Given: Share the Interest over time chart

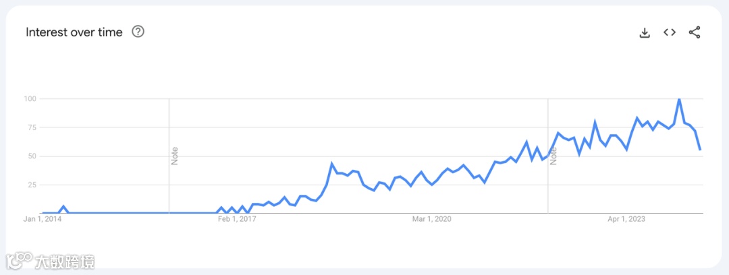Looking at the screenshot, I should pyautogui.click(x=695, y=32).
